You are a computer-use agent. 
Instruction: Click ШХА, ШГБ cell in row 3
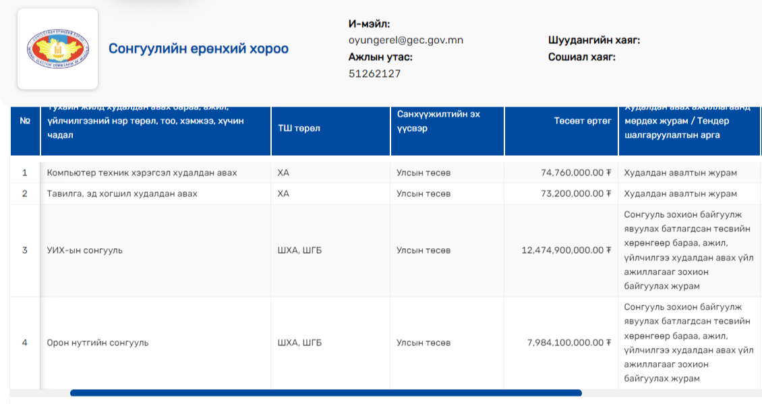(299, 250)
